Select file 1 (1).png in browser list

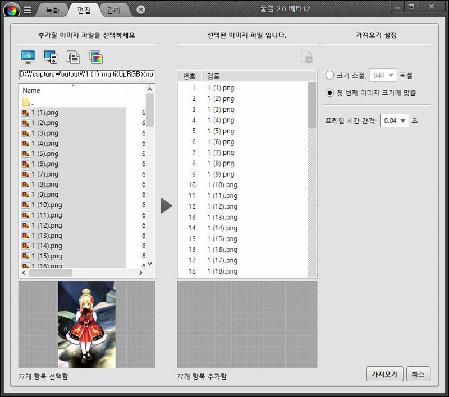[74, 113]
